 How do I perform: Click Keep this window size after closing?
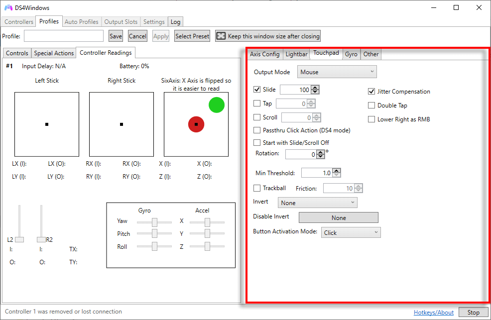tap(268, 36)
